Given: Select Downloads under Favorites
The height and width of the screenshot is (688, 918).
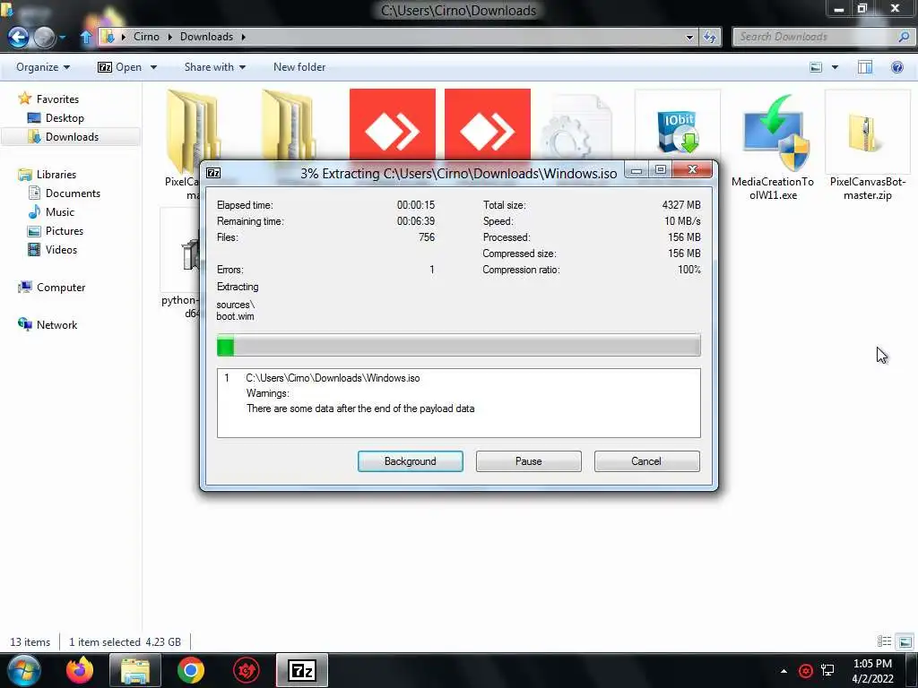Looking at the screenshot, I should click(71, 137).
